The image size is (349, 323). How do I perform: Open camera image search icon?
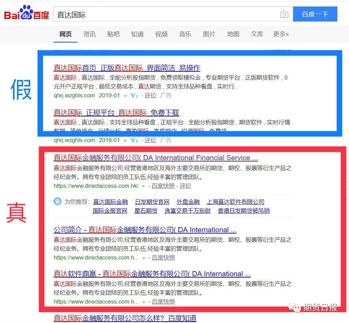click(284, 14)
